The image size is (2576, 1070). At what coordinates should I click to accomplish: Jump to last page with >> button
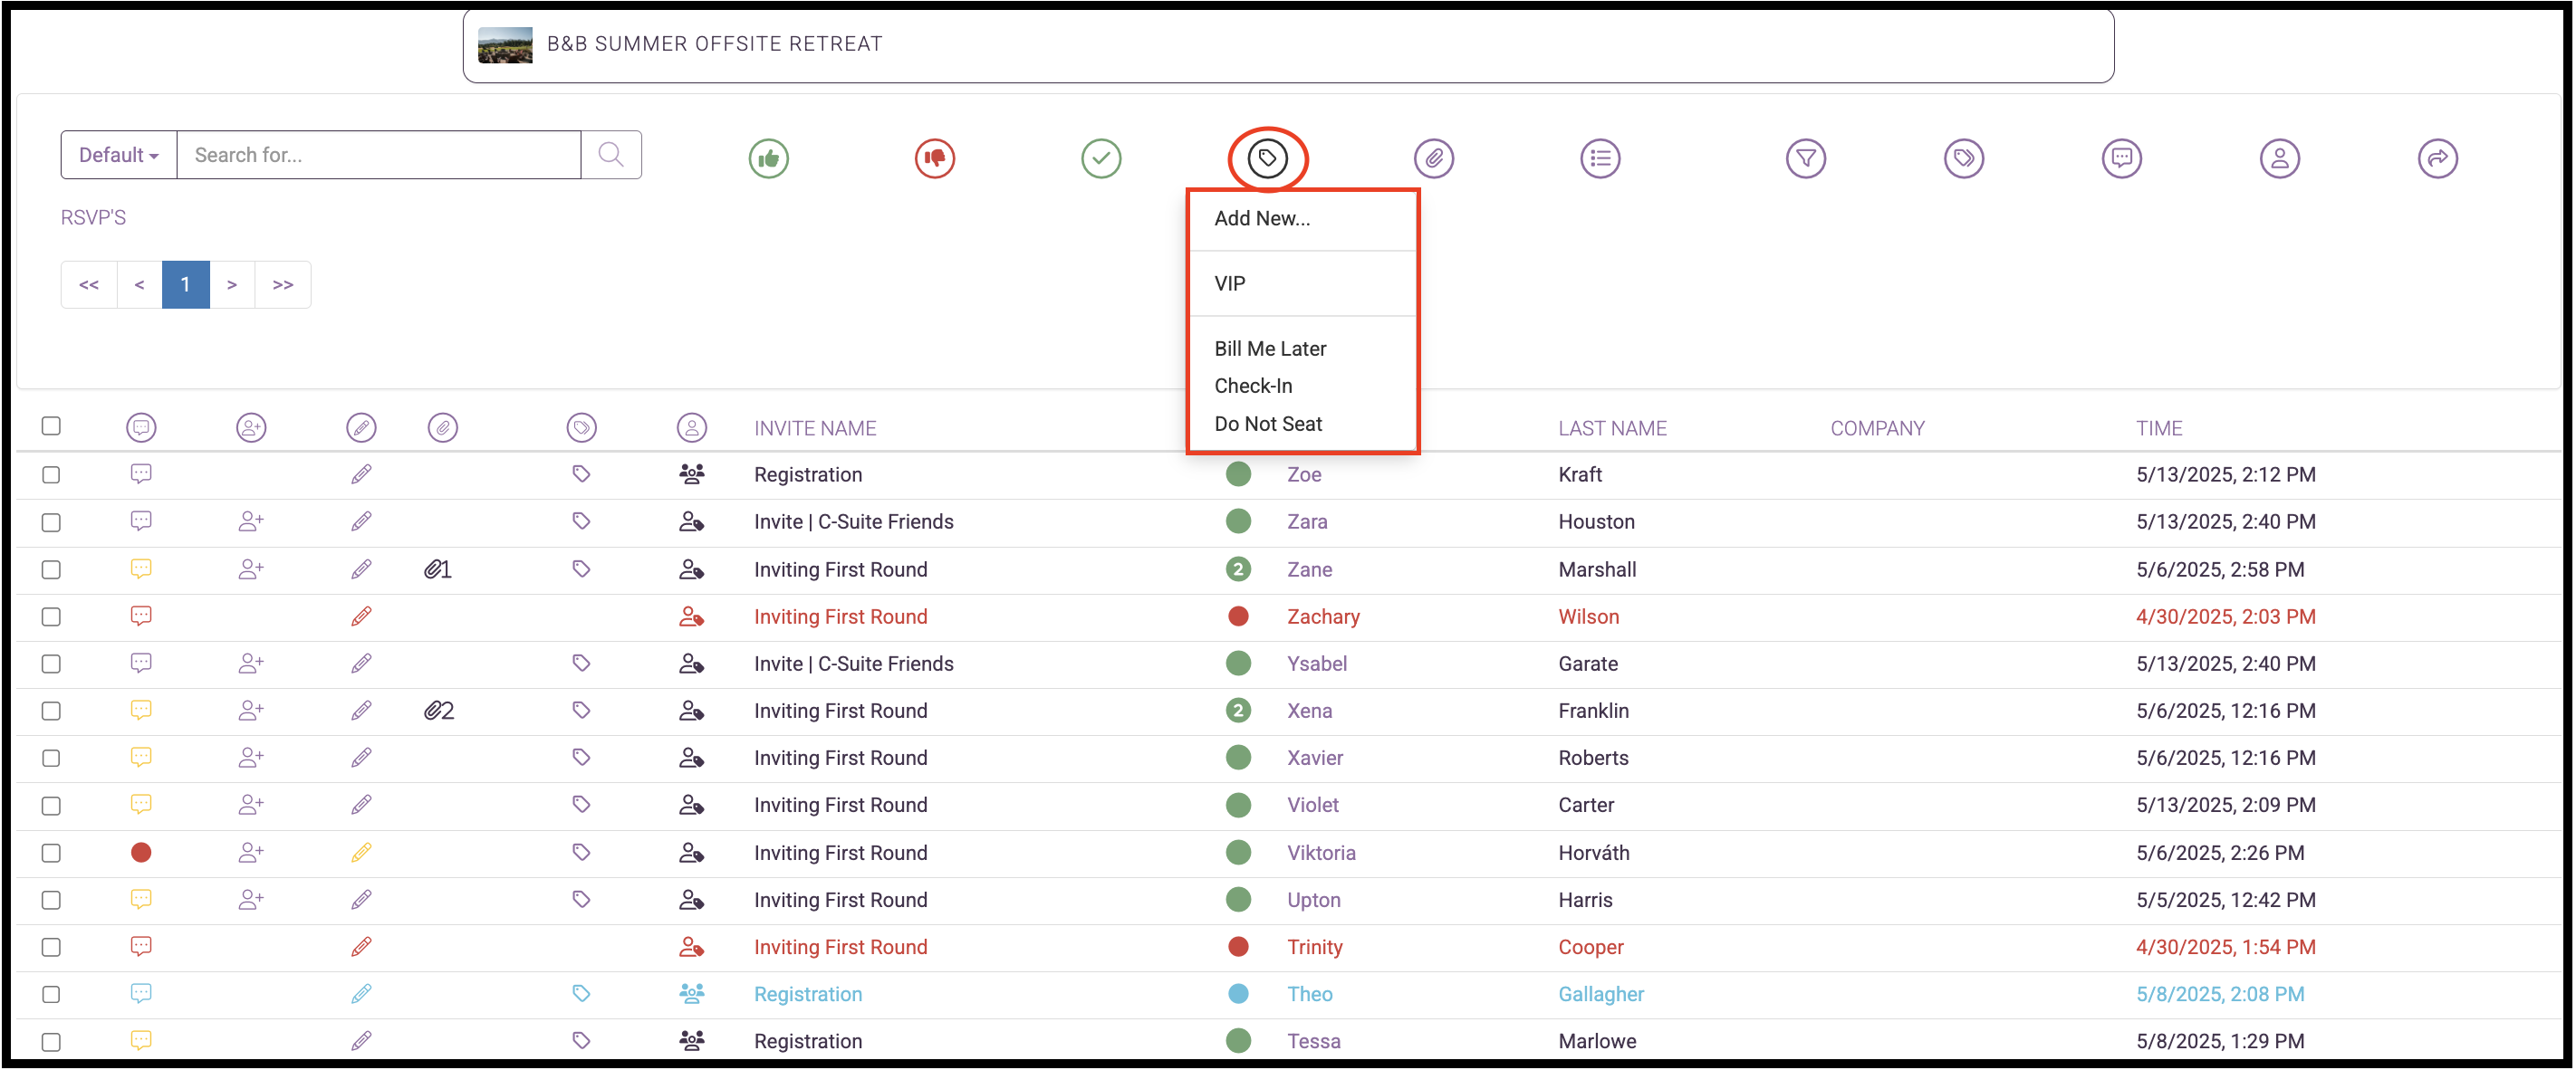coord(283,285)
